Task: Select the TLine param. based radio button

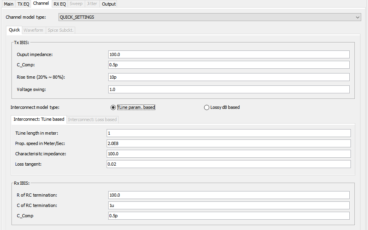Action: click(x=113, y=107)
